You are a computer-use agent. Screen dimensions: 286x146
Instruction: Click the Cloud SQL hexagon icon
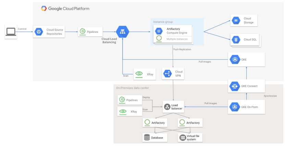click(236, 39)
